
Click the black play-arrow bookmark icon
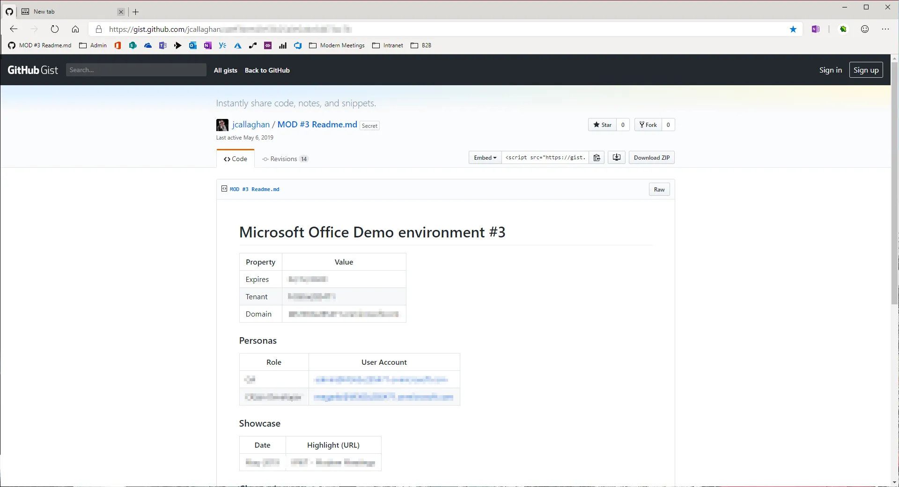[178, 45]
